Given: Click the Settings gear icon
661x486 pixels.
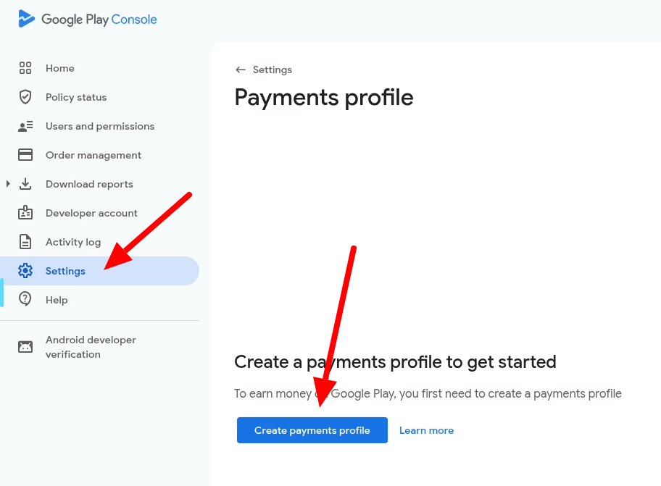Looking at the screenshot, I should click(x=25, y=271).
